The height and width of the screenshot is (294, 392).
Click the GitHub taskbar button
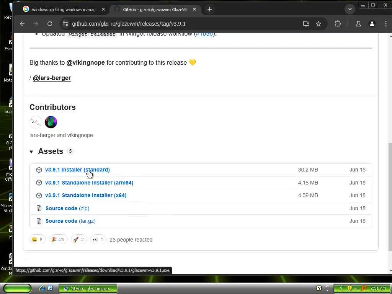pos(88,289)
